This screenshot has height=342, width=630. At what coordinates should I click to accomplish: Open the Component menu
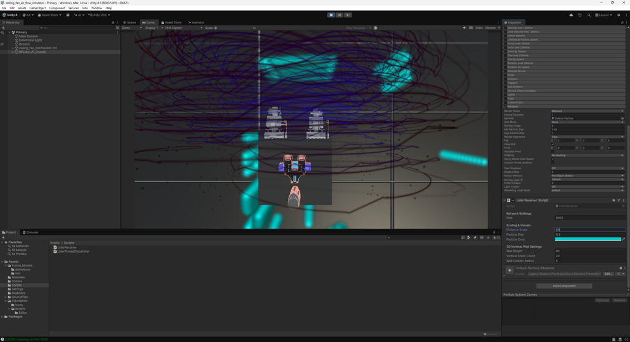coord(57,8)
